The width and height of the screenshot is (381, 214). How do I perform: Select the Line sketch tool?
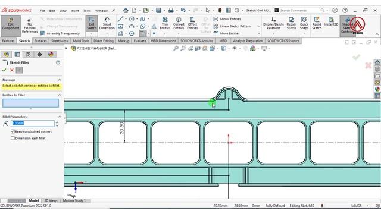point(120,19)
